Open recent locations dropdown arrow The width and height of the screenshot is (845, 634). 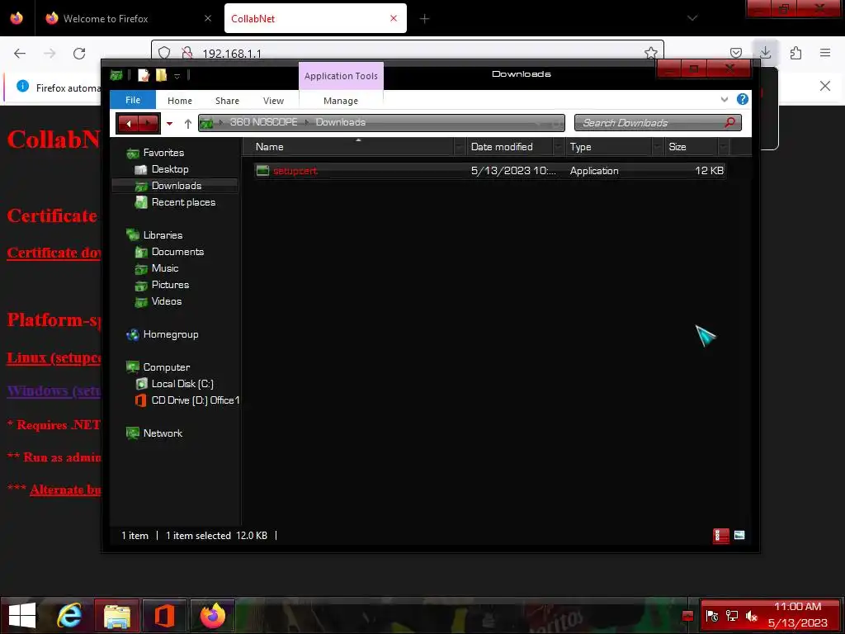(x=169, y=124)
